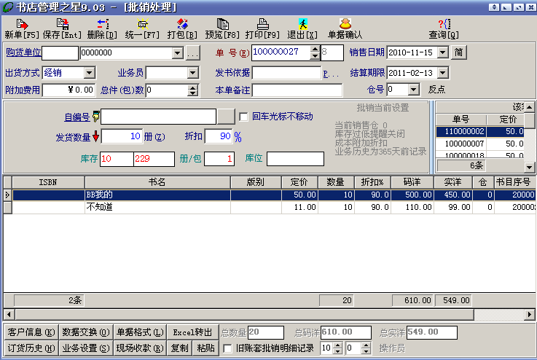Expand the 出货方式 dropdown
This screenshot has width=537, height=360.
(90, 73)
